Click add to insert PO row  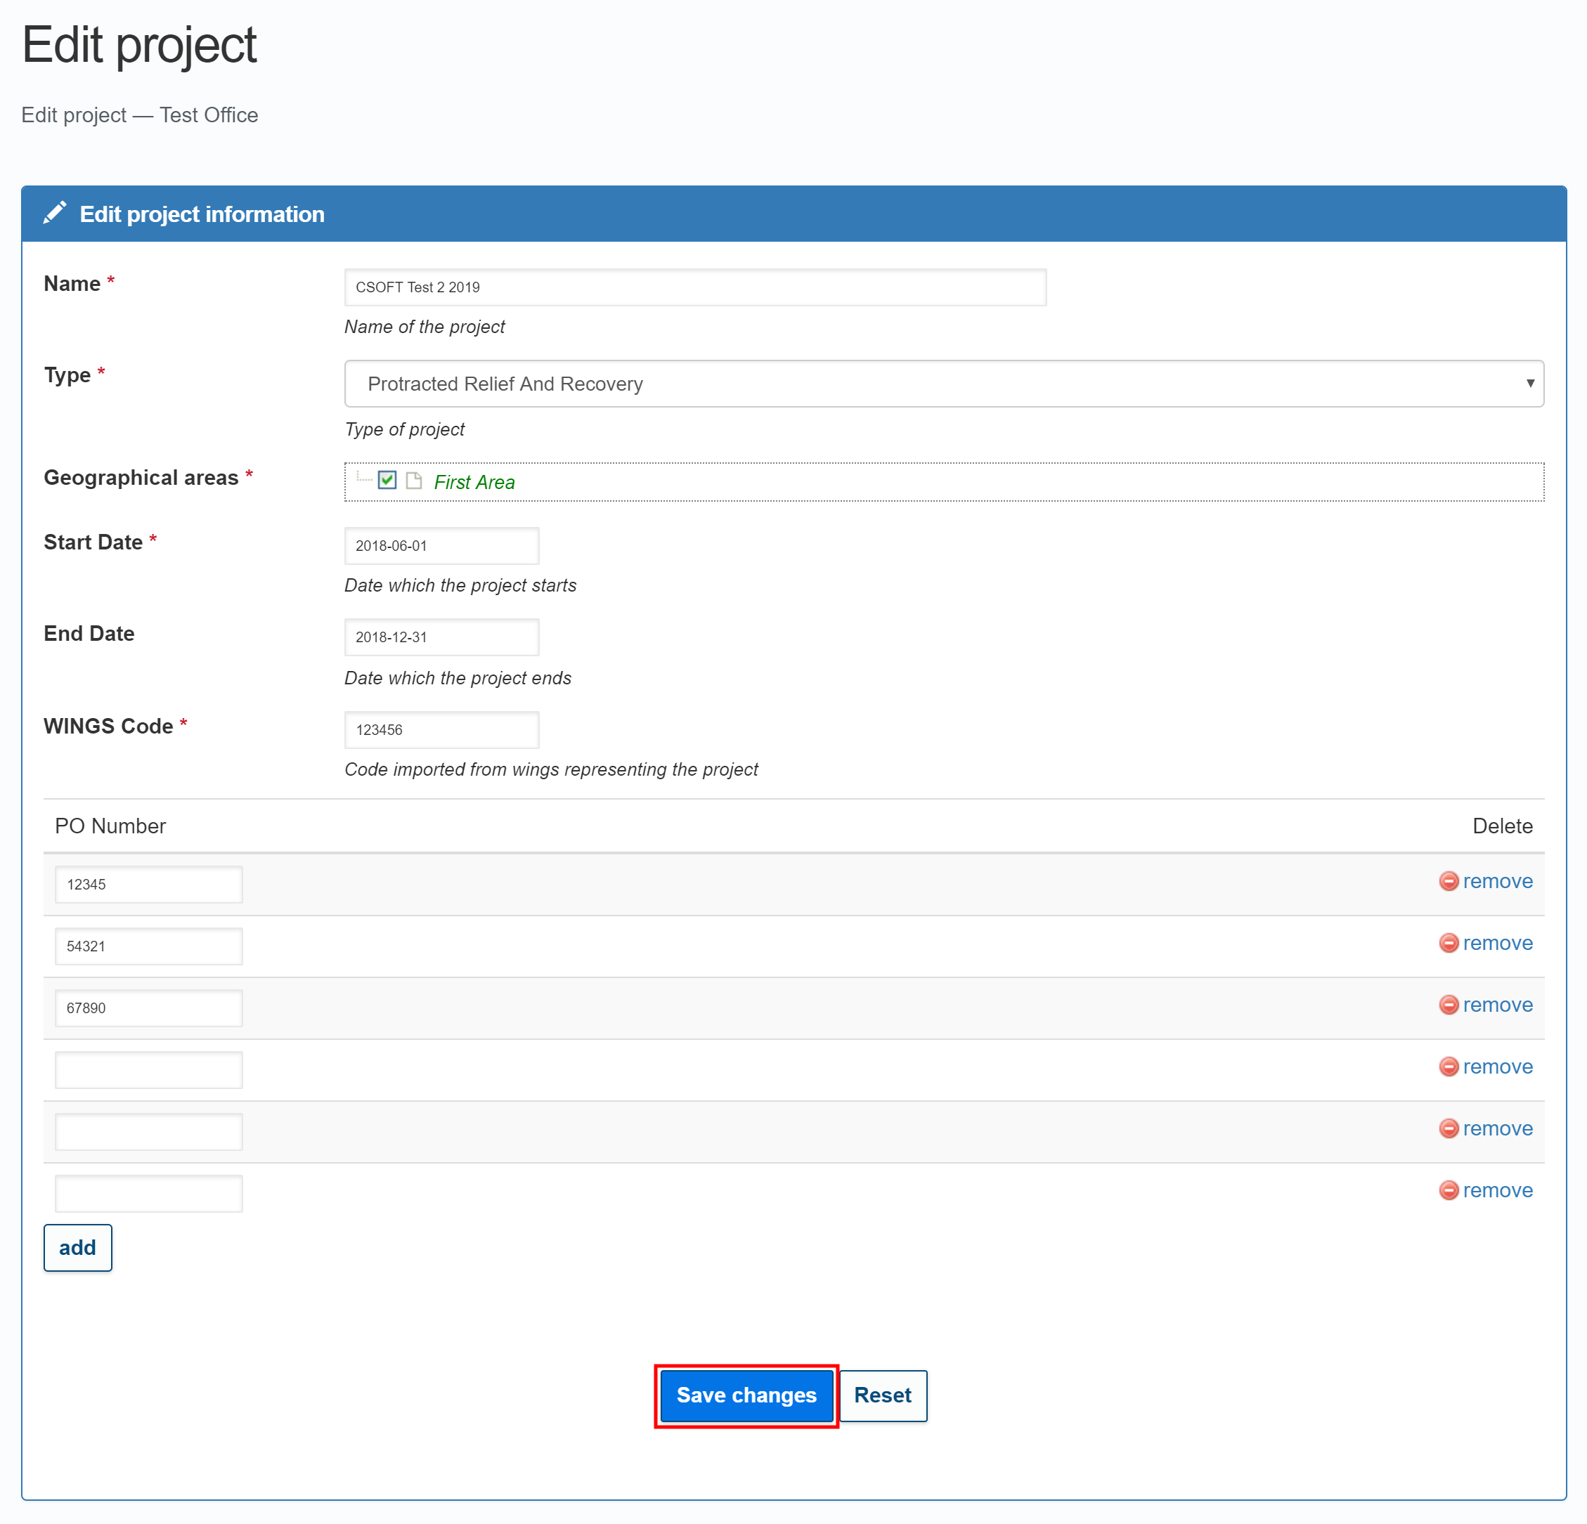click(78, 1247)
